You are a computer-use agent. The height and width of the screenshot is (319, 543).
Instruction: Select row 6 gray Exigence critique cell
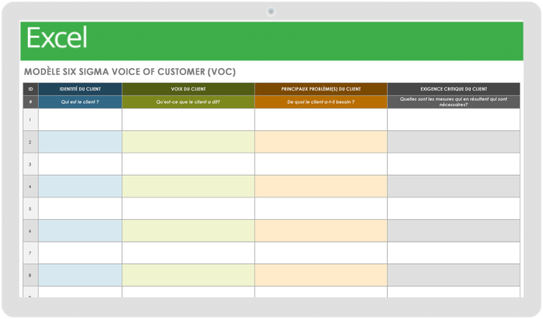coord(454,231)
